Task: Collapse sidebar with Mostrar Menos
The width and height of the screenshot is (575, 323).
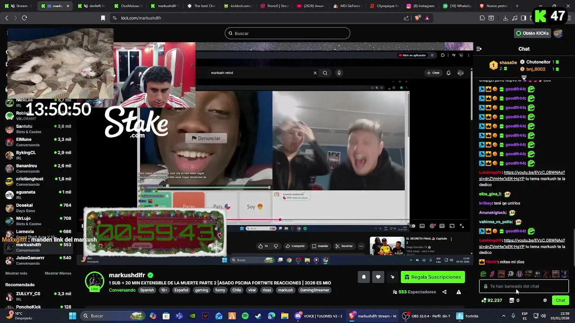Action: [x=58, y=273]
